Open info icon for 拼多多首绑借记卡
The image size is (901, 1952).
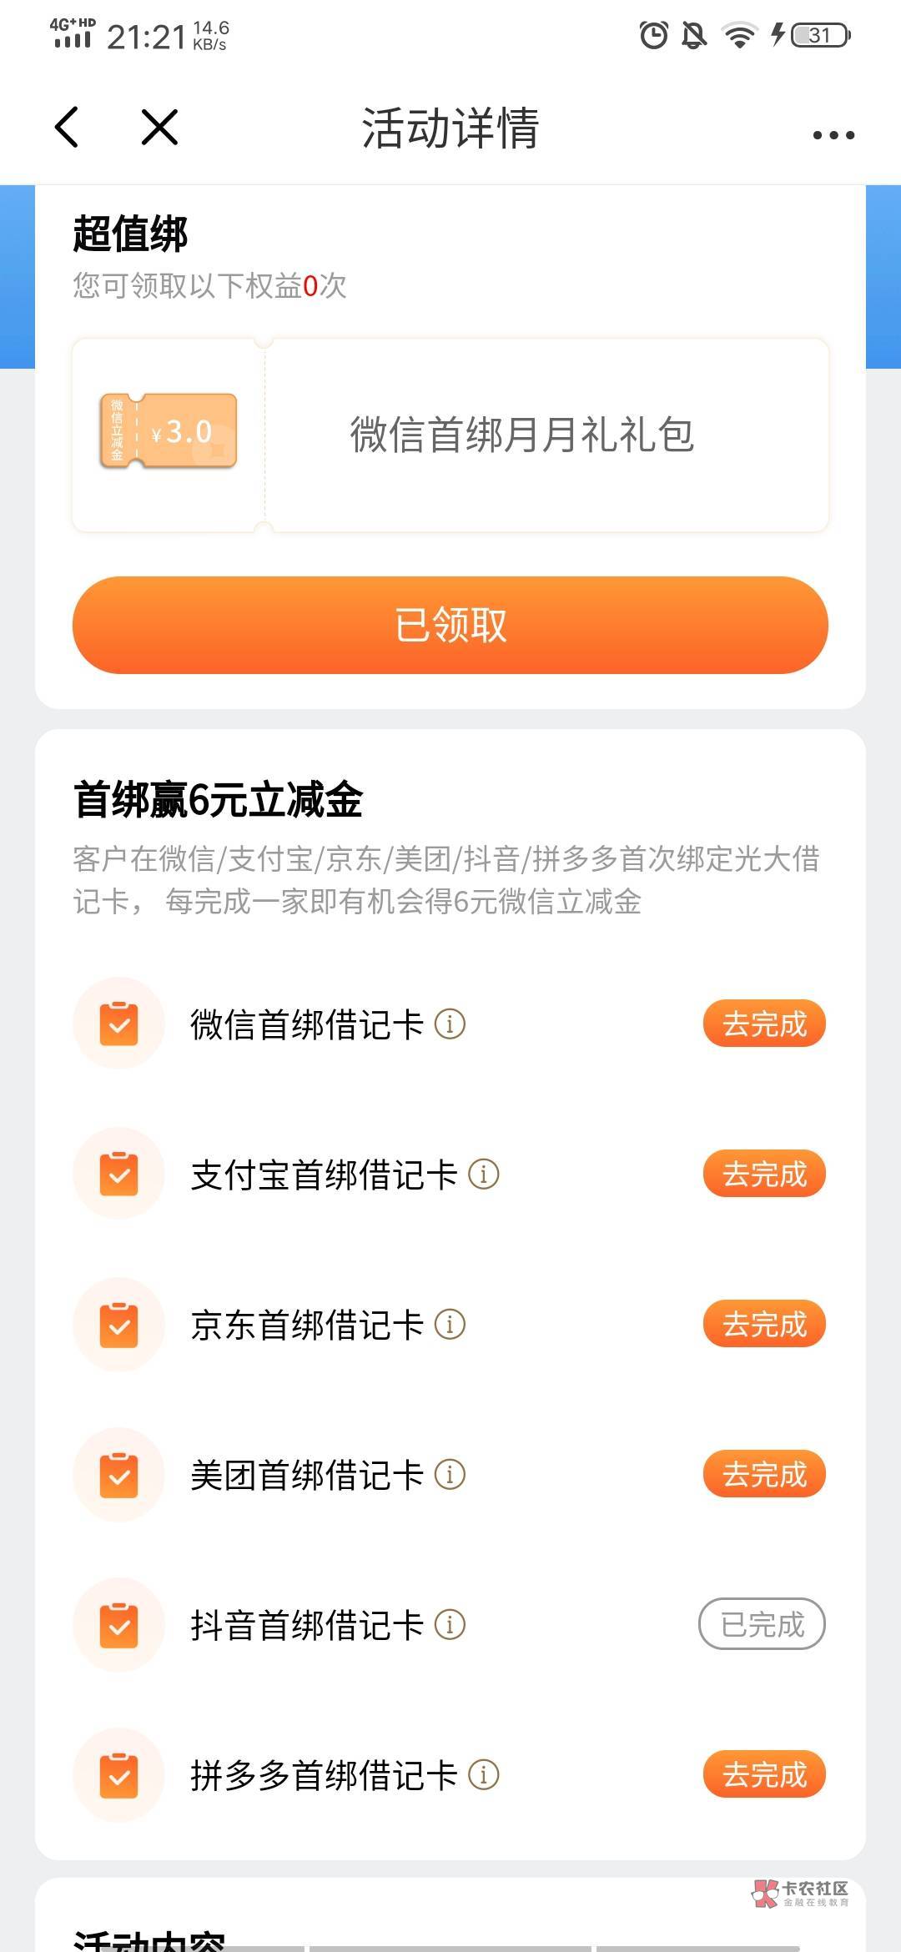tap(484, 1774)
